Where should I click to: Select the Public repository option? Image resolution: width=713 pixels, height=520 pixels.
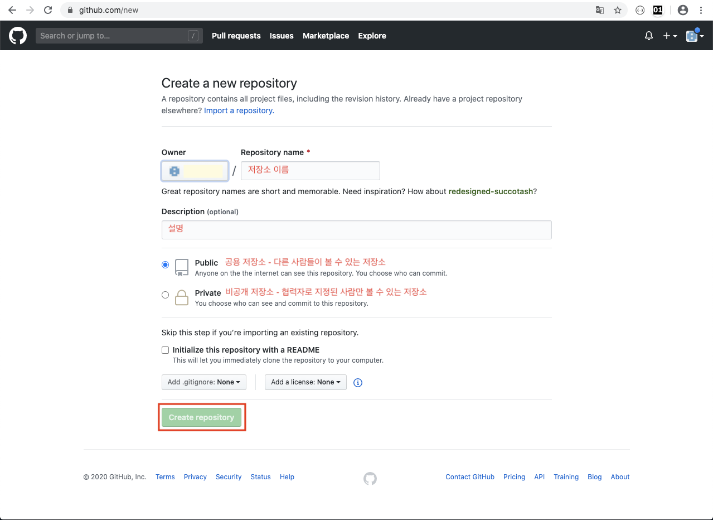point(165,264)
